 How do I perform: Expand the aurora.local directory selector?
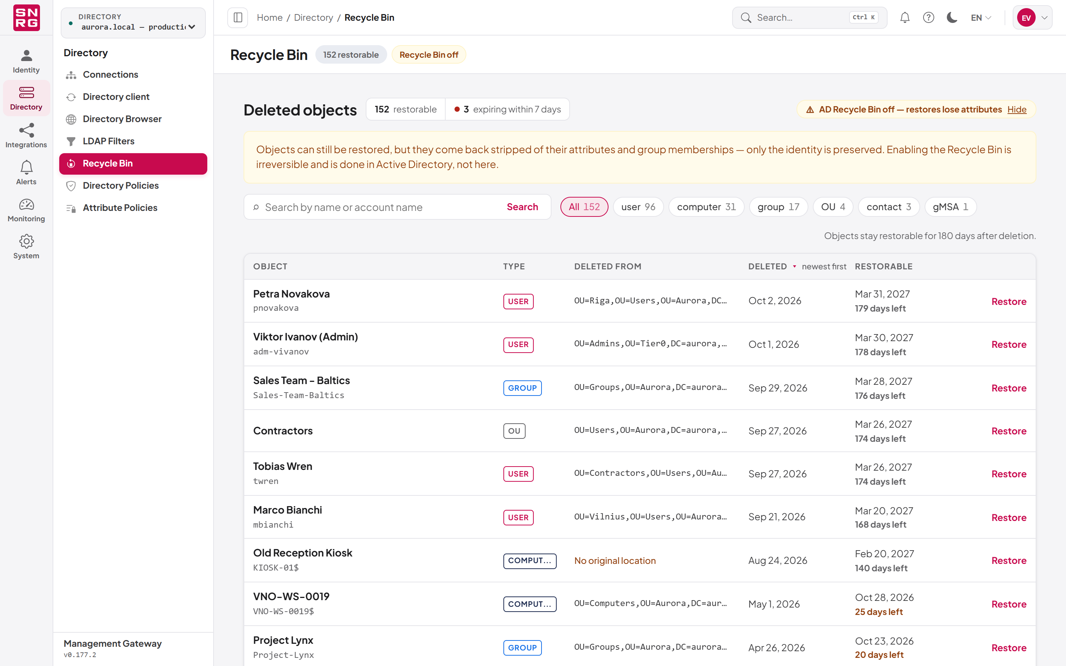point(133,23)
